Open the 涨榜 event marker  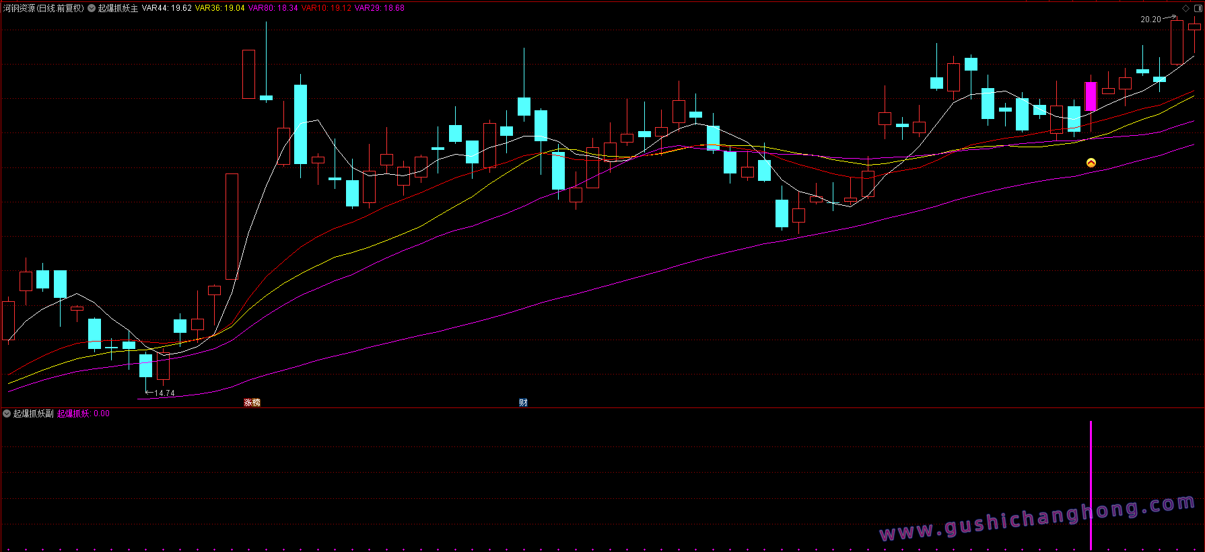(252, 403)
